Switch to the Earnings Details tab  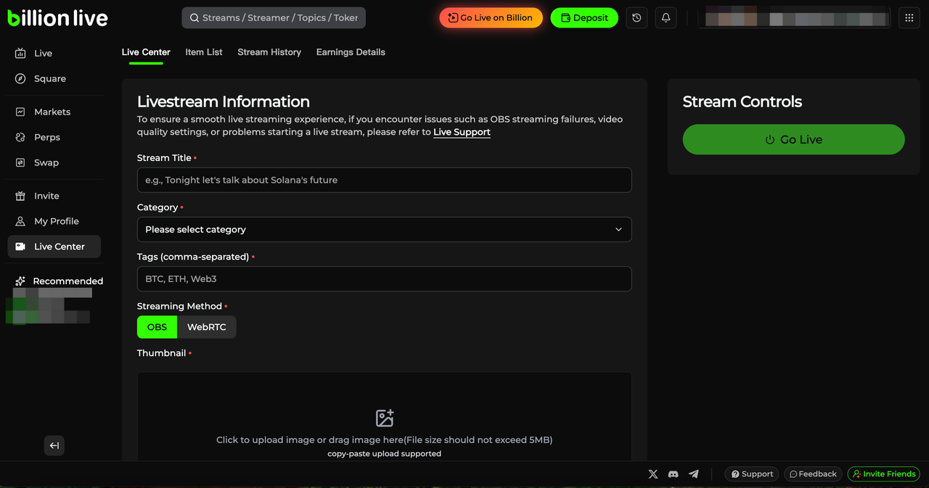tap(351, 52)
